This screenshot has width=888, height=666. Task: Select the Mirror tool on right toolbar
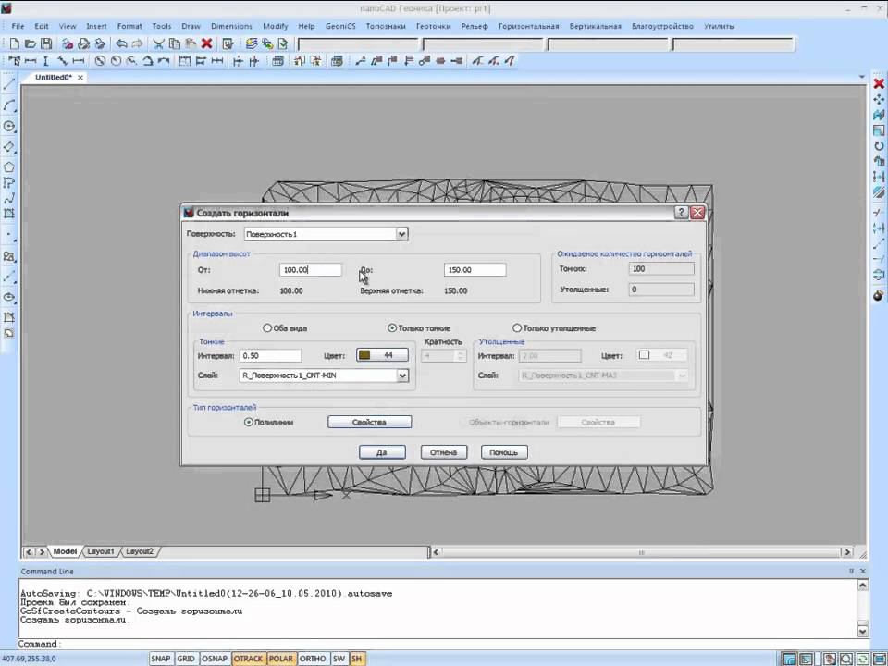coord(879,115)
